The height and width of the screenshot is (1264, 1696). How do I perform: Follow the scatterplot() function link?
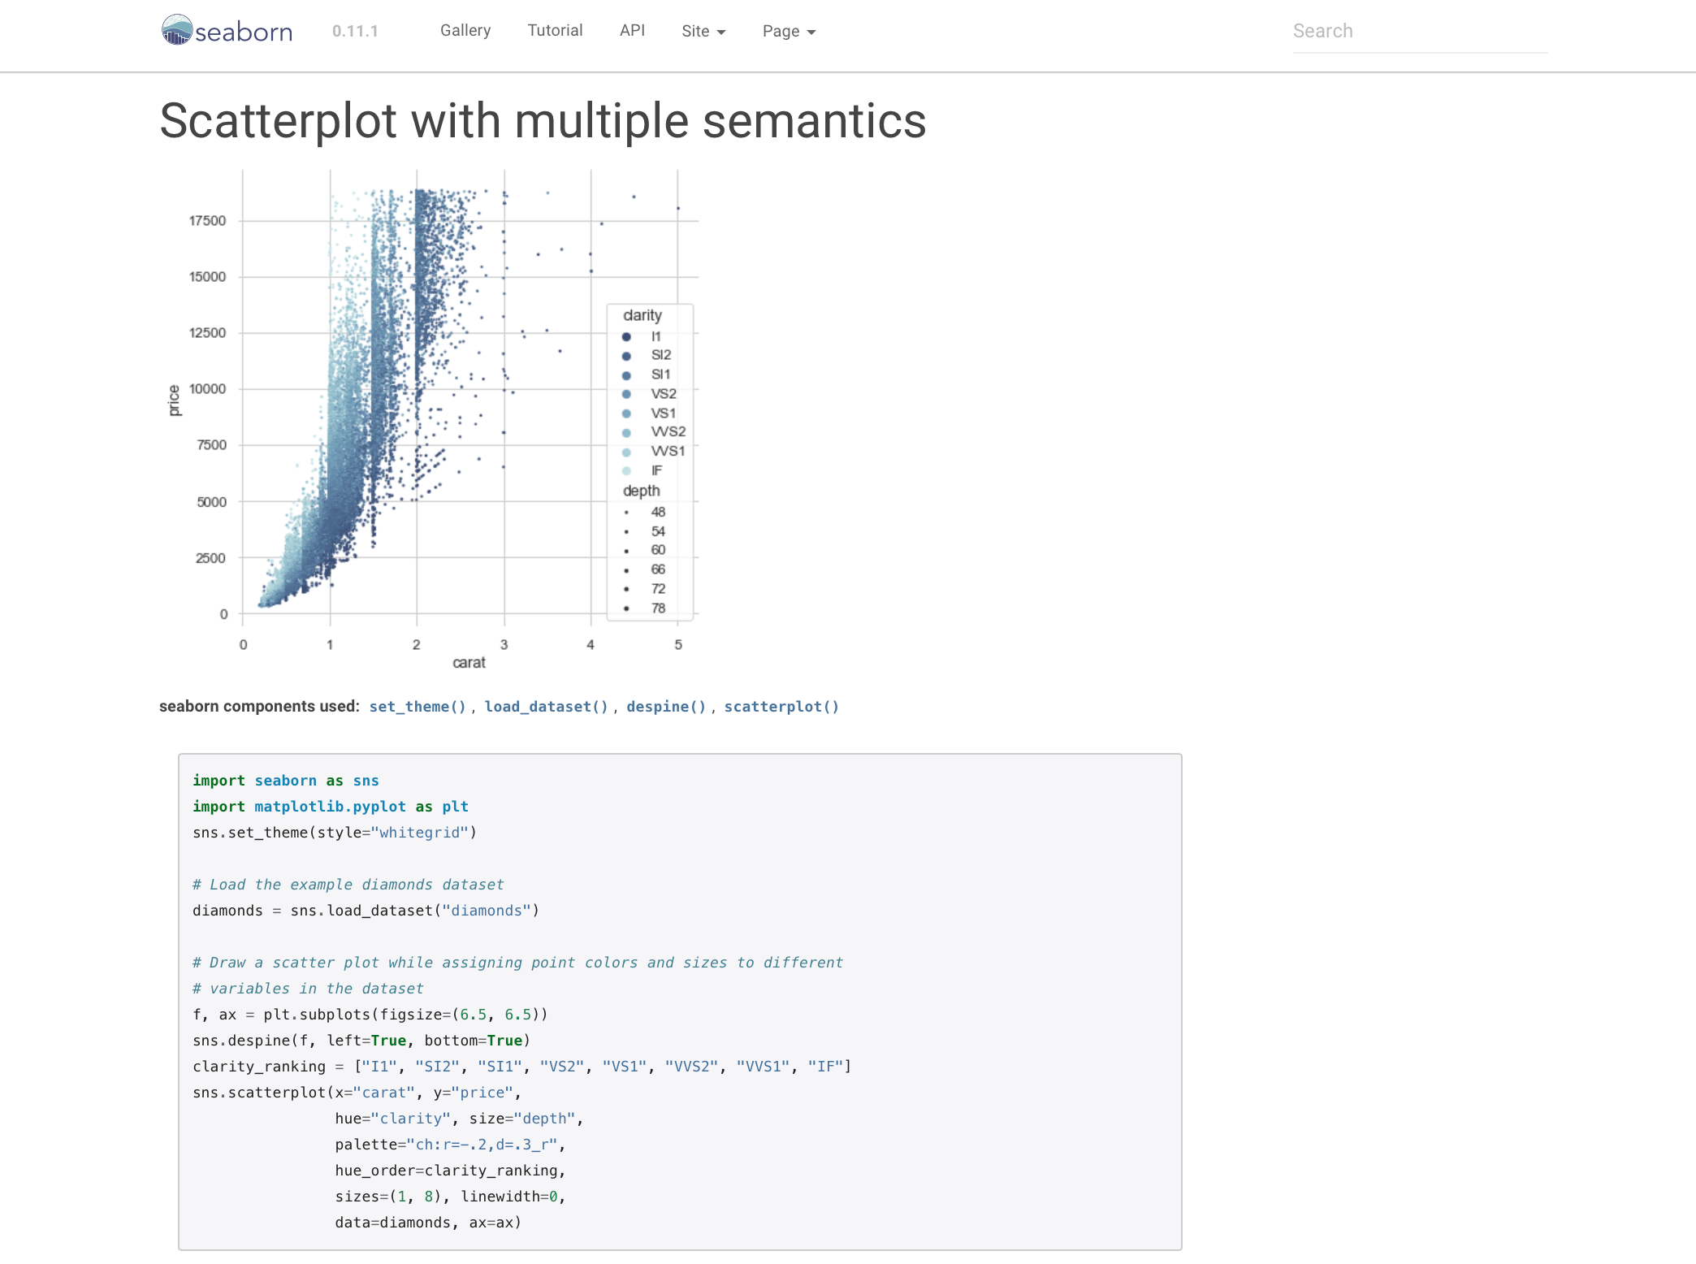[x=781, y=707]
